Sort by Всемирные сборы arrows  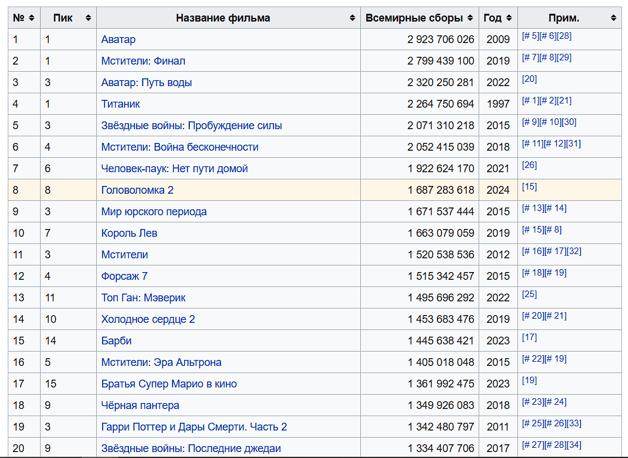pyautogui.click(x=470, y=18)
